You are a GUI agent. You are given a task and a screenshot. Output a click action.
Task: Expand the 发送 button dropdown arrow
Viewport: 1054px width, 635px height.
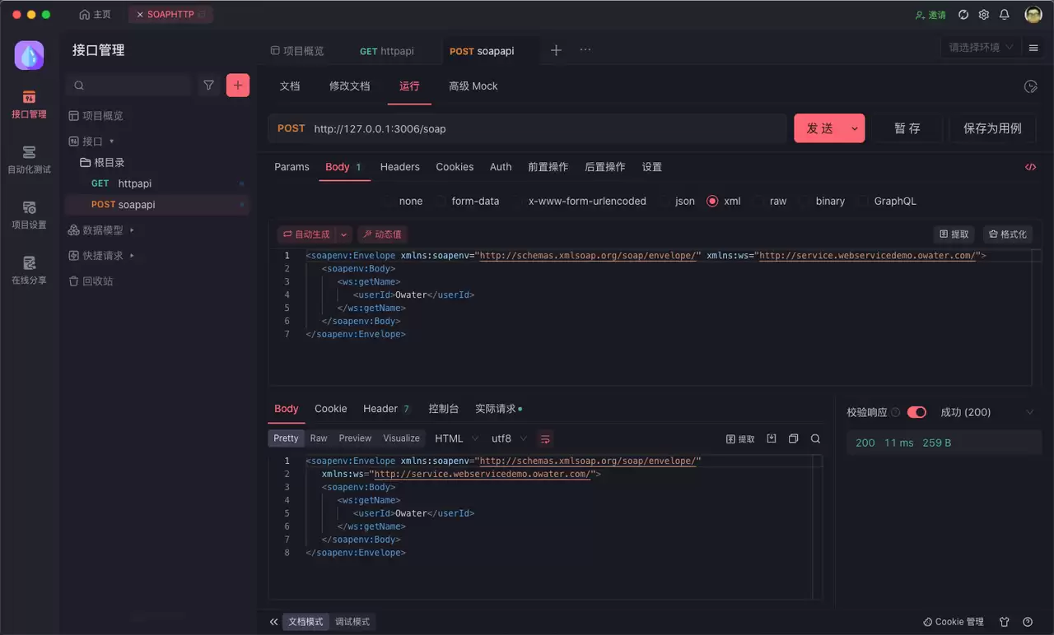855,128
